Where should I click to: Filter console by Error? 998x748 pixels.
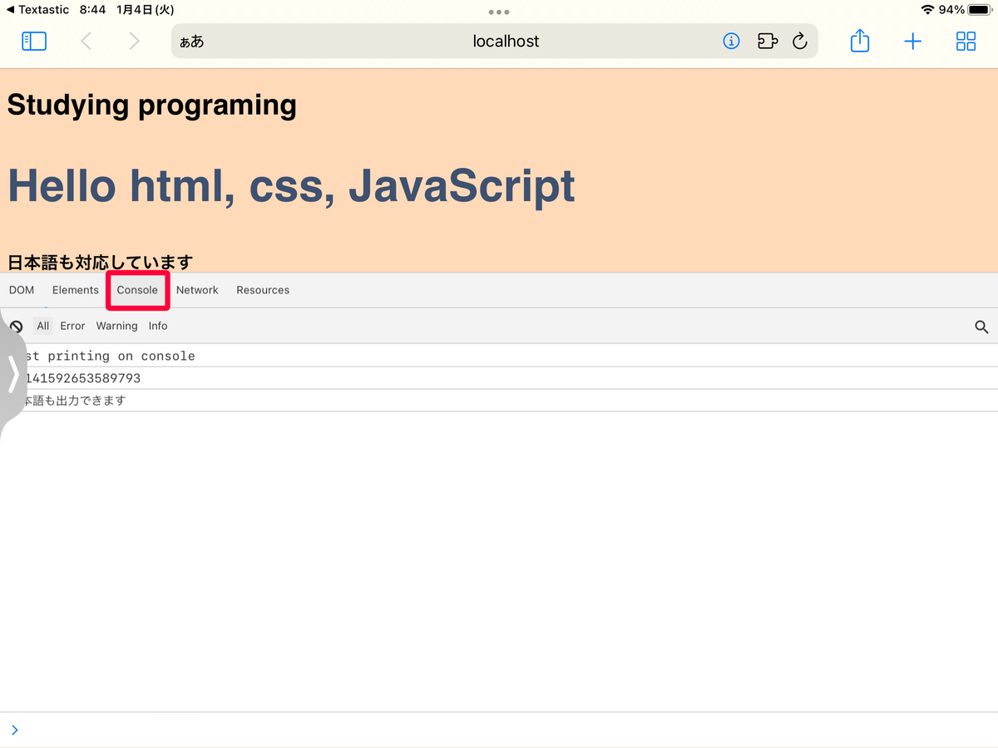click(x=72, y=326)
